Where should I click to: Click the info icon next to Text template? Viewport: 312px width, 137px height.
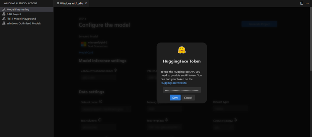167,120
